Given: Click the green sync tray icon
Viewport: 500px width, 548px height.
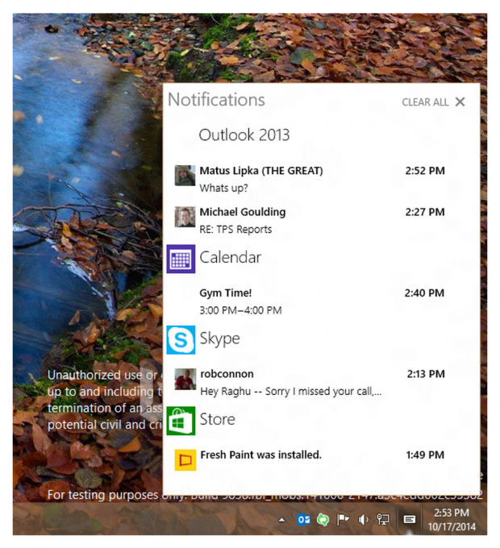Looking at the screenshot, I should pyautogui.click(x=323, y=520).
